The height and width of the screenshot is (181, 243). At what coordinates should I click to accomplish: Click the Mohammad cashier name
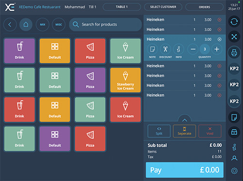(75, 7)
